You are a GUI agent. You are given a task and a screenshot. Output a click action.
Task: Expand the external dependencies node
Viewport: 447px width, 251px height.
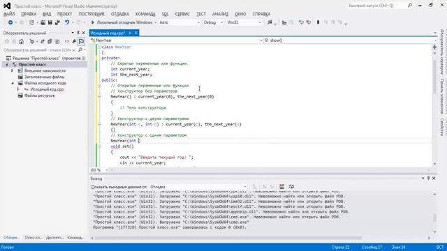13,70
